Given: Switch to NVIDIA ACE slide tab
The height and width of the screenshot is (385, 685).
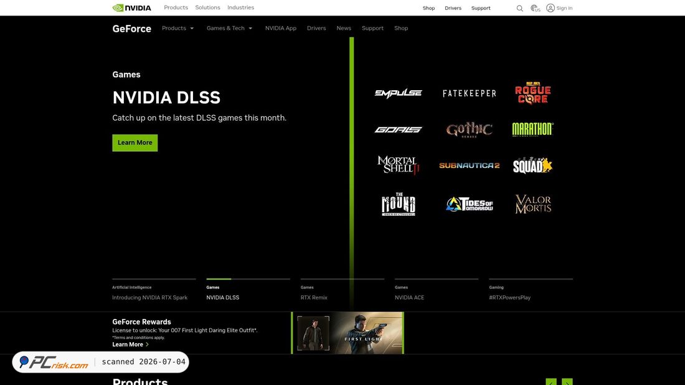Looking at the screenshot, I should pos(409,297).
